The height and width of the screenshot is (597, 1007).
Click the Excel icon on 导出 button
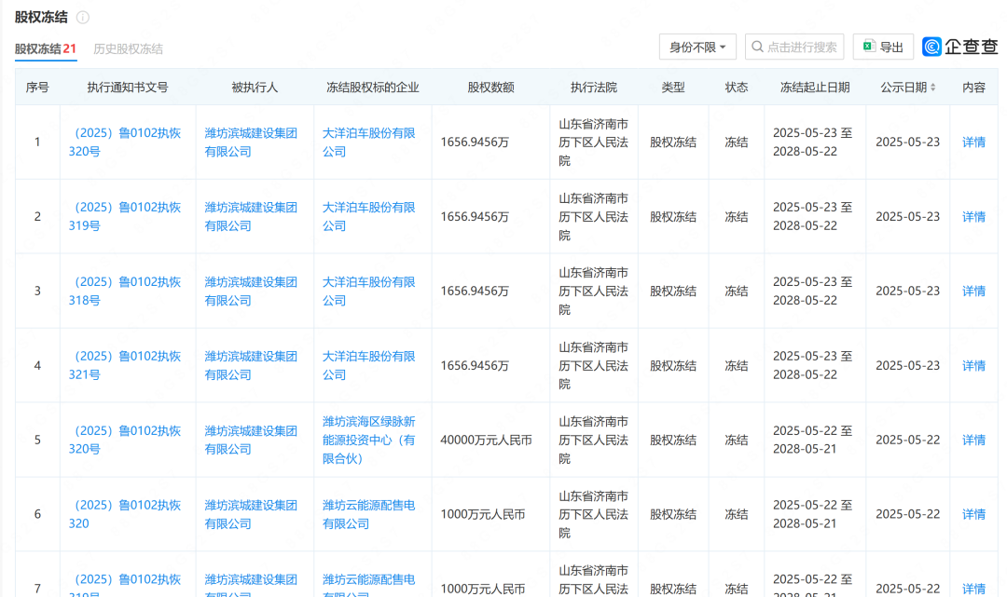[x=869, y=47]
